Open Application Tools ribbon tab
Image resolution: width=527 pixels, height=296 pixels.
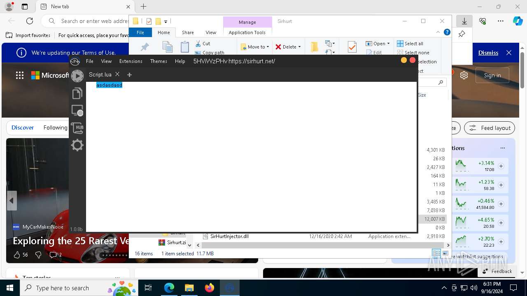click(247, 32)
